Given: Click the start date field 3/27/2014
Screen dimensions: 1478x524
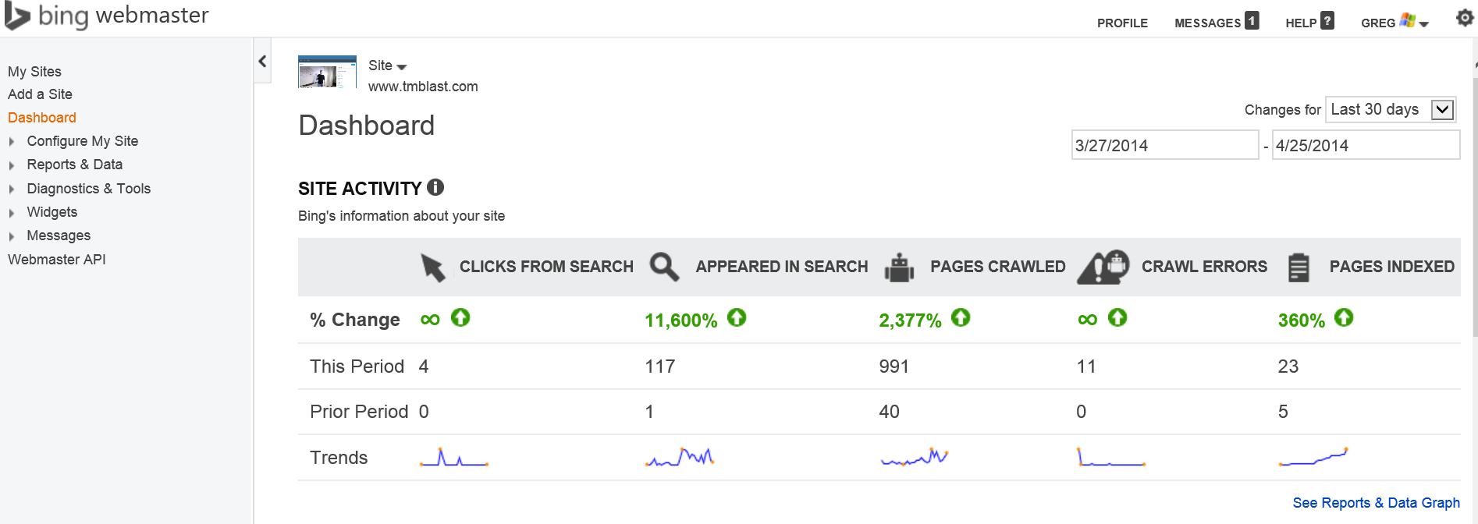Looking at the screenshot, I should [1165, 145].
